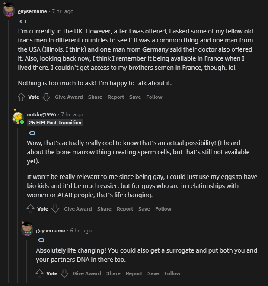This screenshot has height=286, width=268.
Task: Click the tag icon on gaysername's 6 hr. ago reply
Action: tap(41, 240)
